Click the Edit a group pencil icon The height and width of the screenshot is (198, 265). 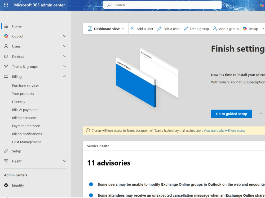(x=186, y=29)
